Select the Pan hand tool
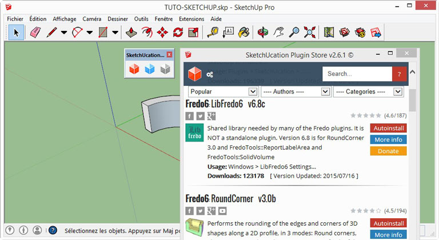 point(278,32)
